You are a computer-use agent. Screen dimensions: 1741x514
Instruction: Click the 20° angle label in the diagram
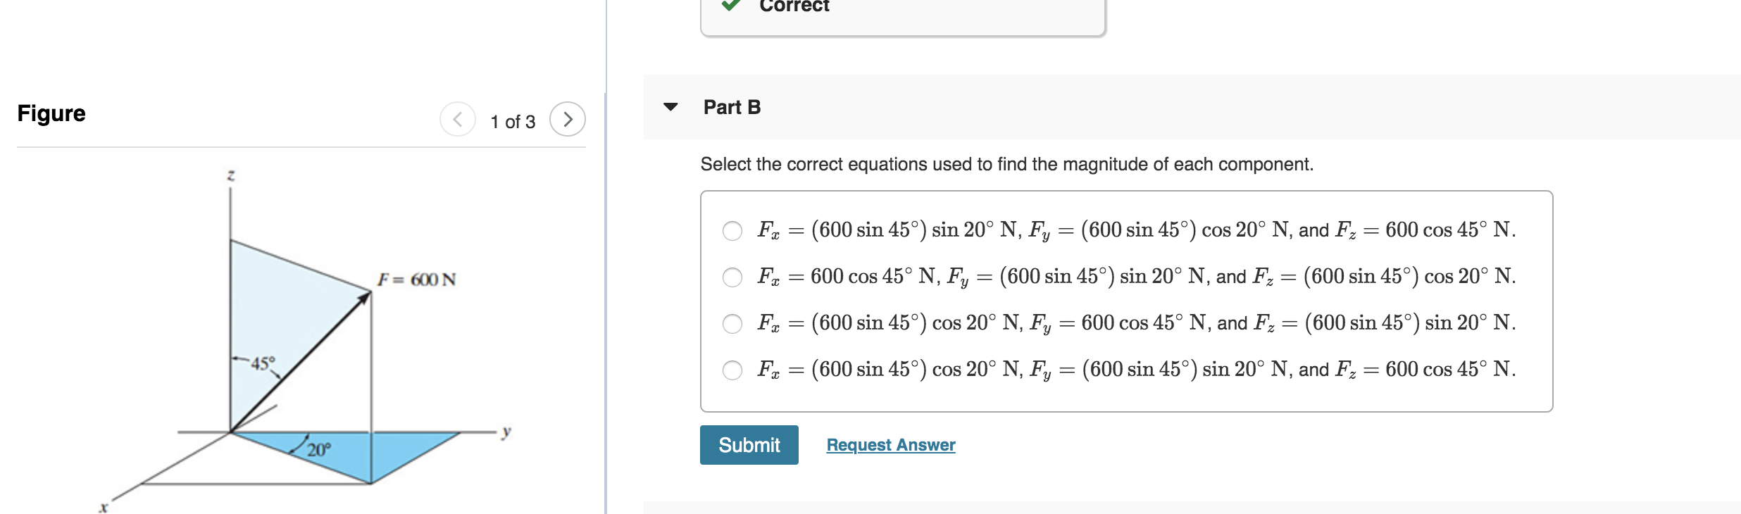tap(318, 449)
